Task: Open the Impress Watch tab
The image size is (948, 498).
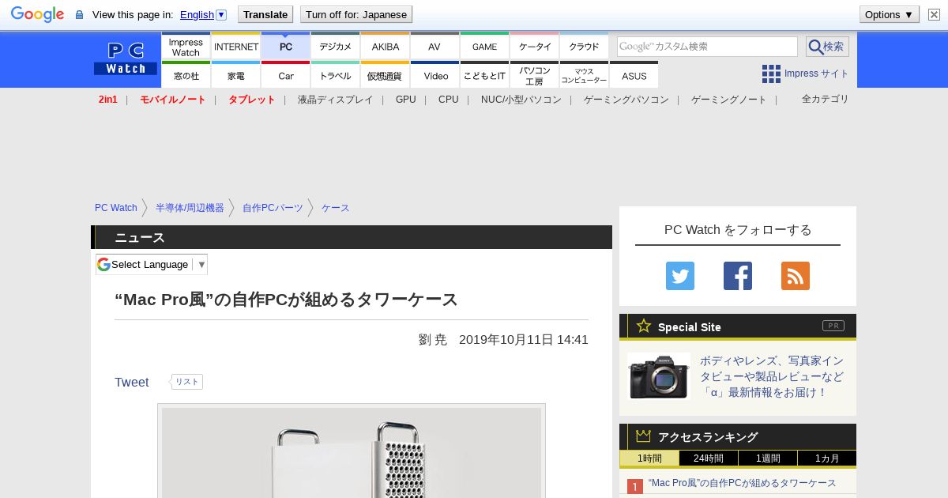Action: click(x=186, y=47)
